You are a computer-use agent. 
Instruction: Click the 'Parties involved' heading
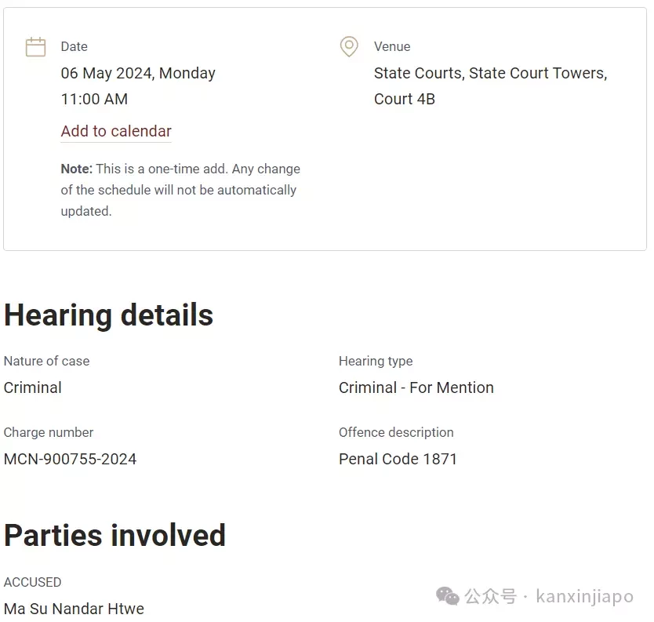tap(114, 535)
